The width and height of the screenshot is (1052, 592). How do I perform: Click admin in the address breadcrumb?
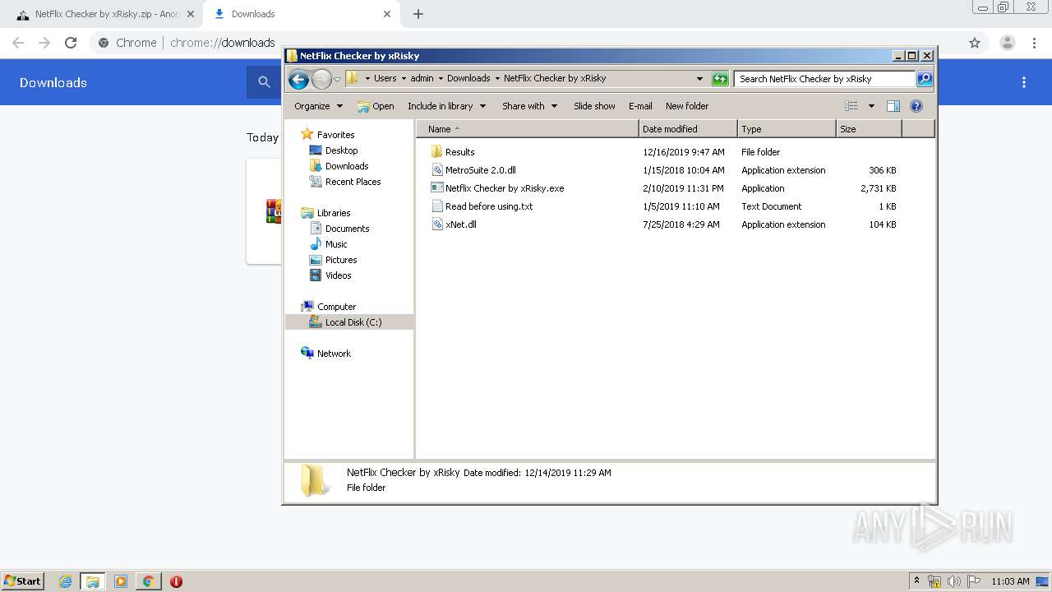point(422,79)
